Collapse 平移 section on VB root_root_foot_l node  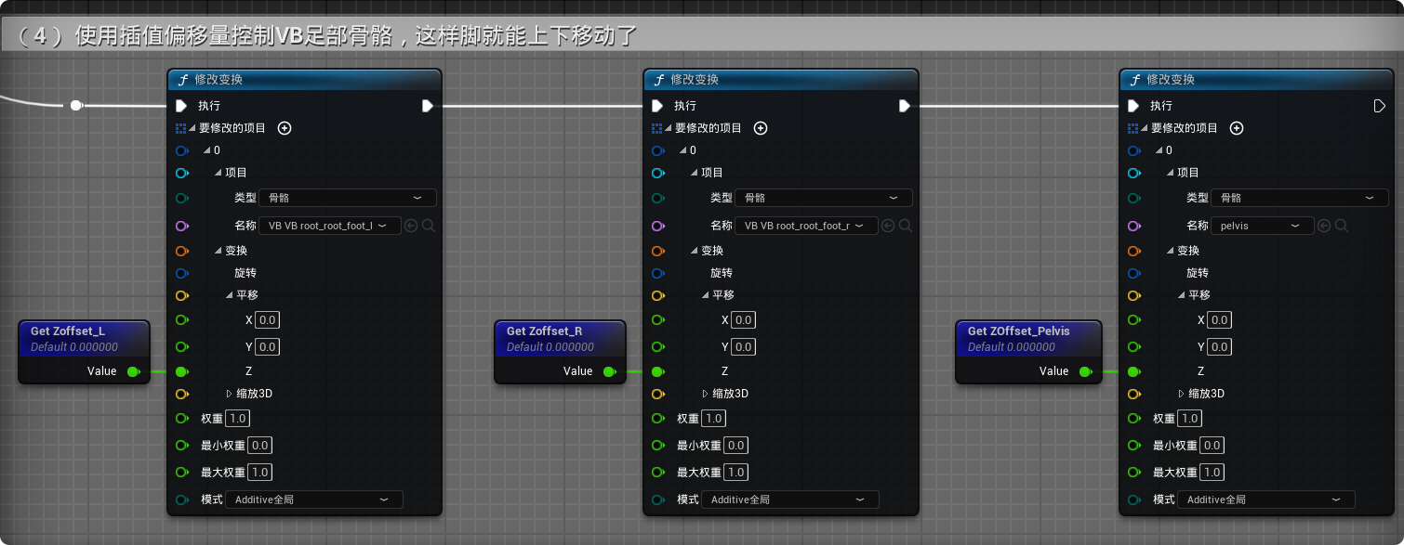(x=230, y=295)
